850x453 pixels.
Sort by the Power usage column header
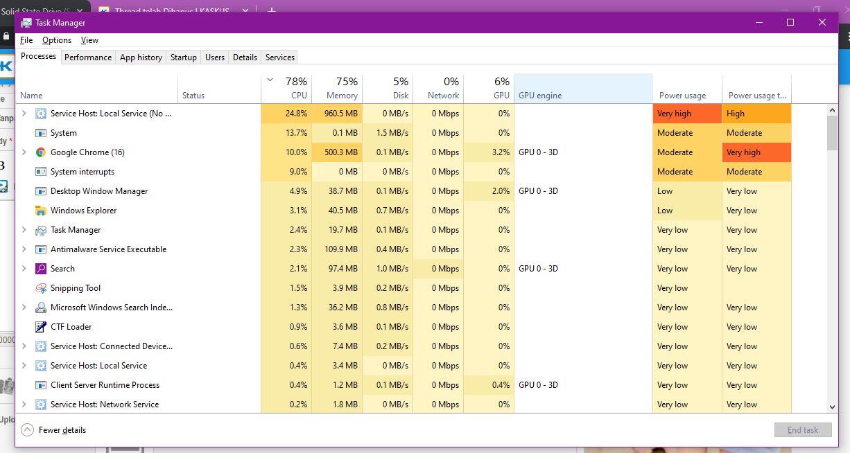pyautogui.click(x=687, y=89)
